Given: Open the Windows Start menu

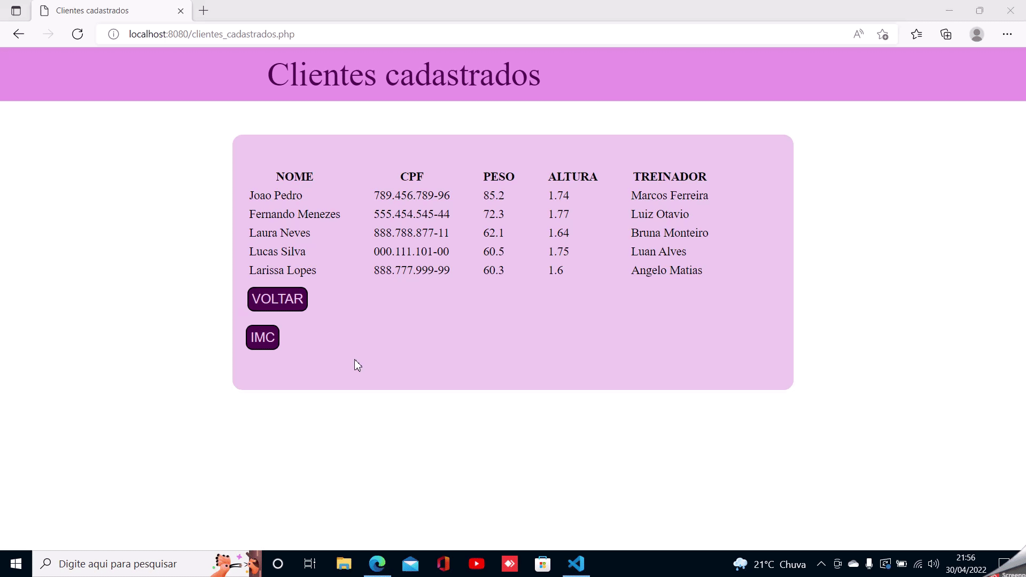Looking at the screenshot, I should (15, 564).
